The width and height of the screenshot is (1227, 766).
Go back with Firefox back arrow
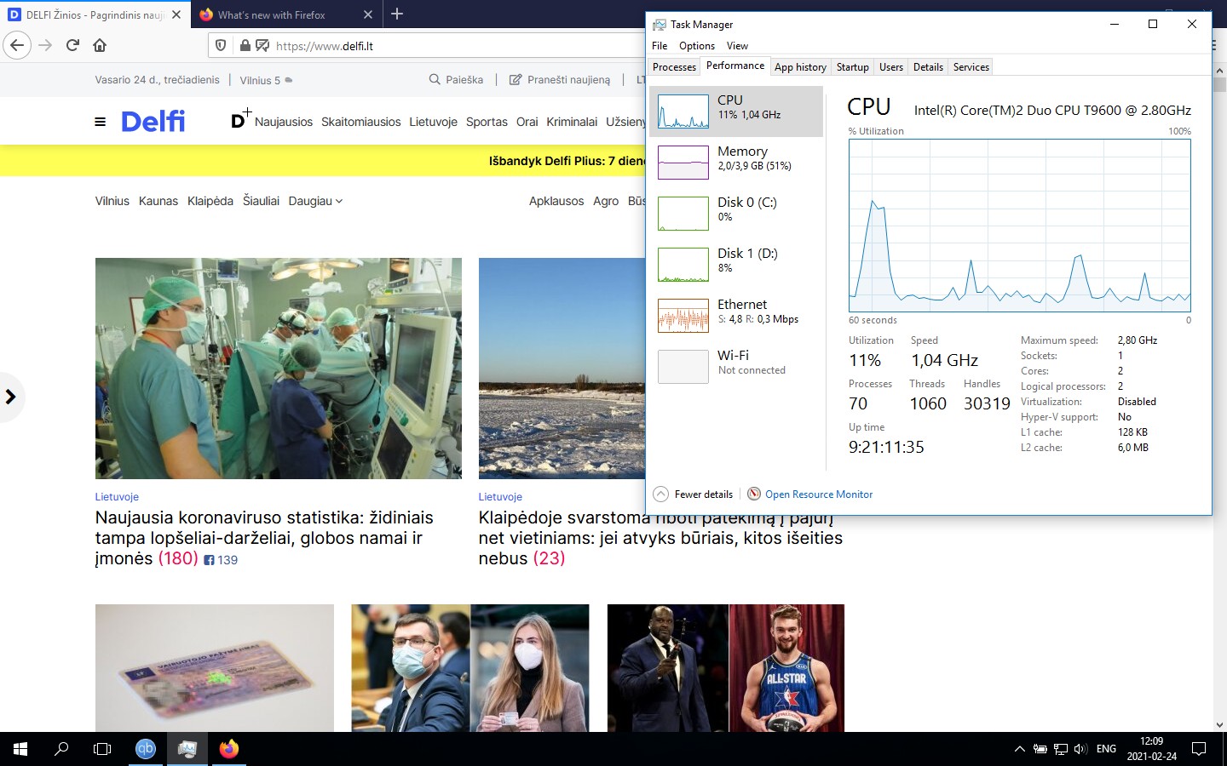click(17, 45)
